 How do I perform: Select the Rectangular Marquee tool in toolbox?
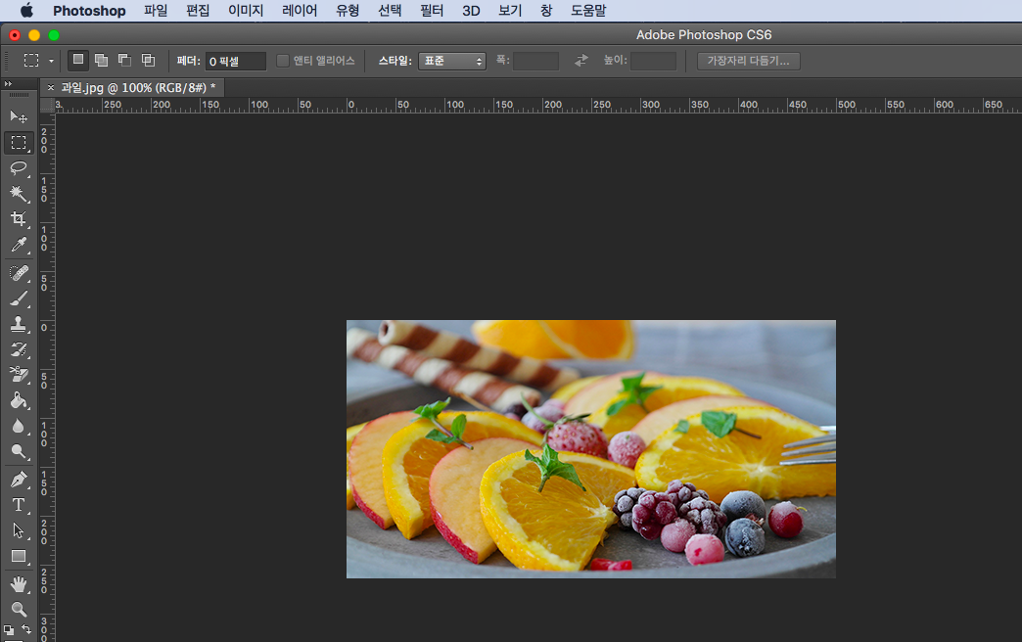[x=19, y=143]
